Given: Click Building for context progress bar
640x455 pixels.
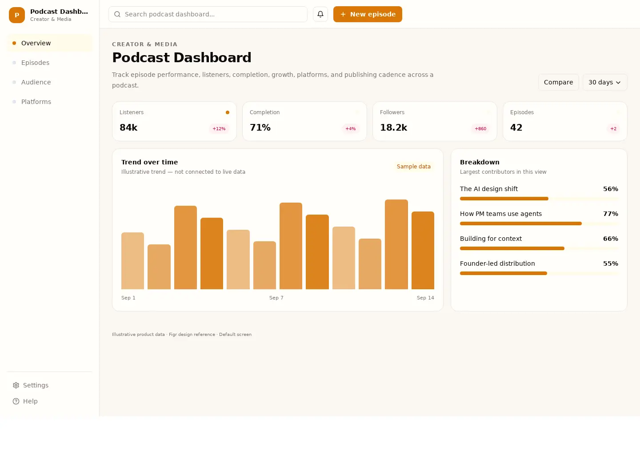Looking at the screenshot, I should (x=539, y=248).
